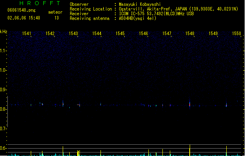Viewport: 245px width, 156px height.
Task: Click the meteor count 13
Action: coord(56,18)
